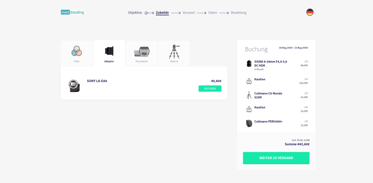
Task: Click the 250,00€ Kaution amount
Action: tap(303, 83)
